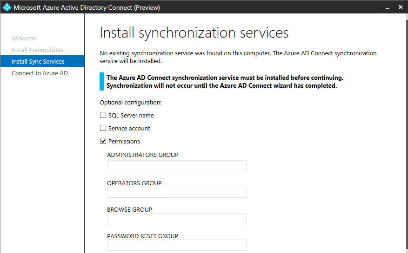Image resolution: width=408 pixels, height=253 pixels.
Task: Tick the Service account checkbox
Action: (103, 128)
